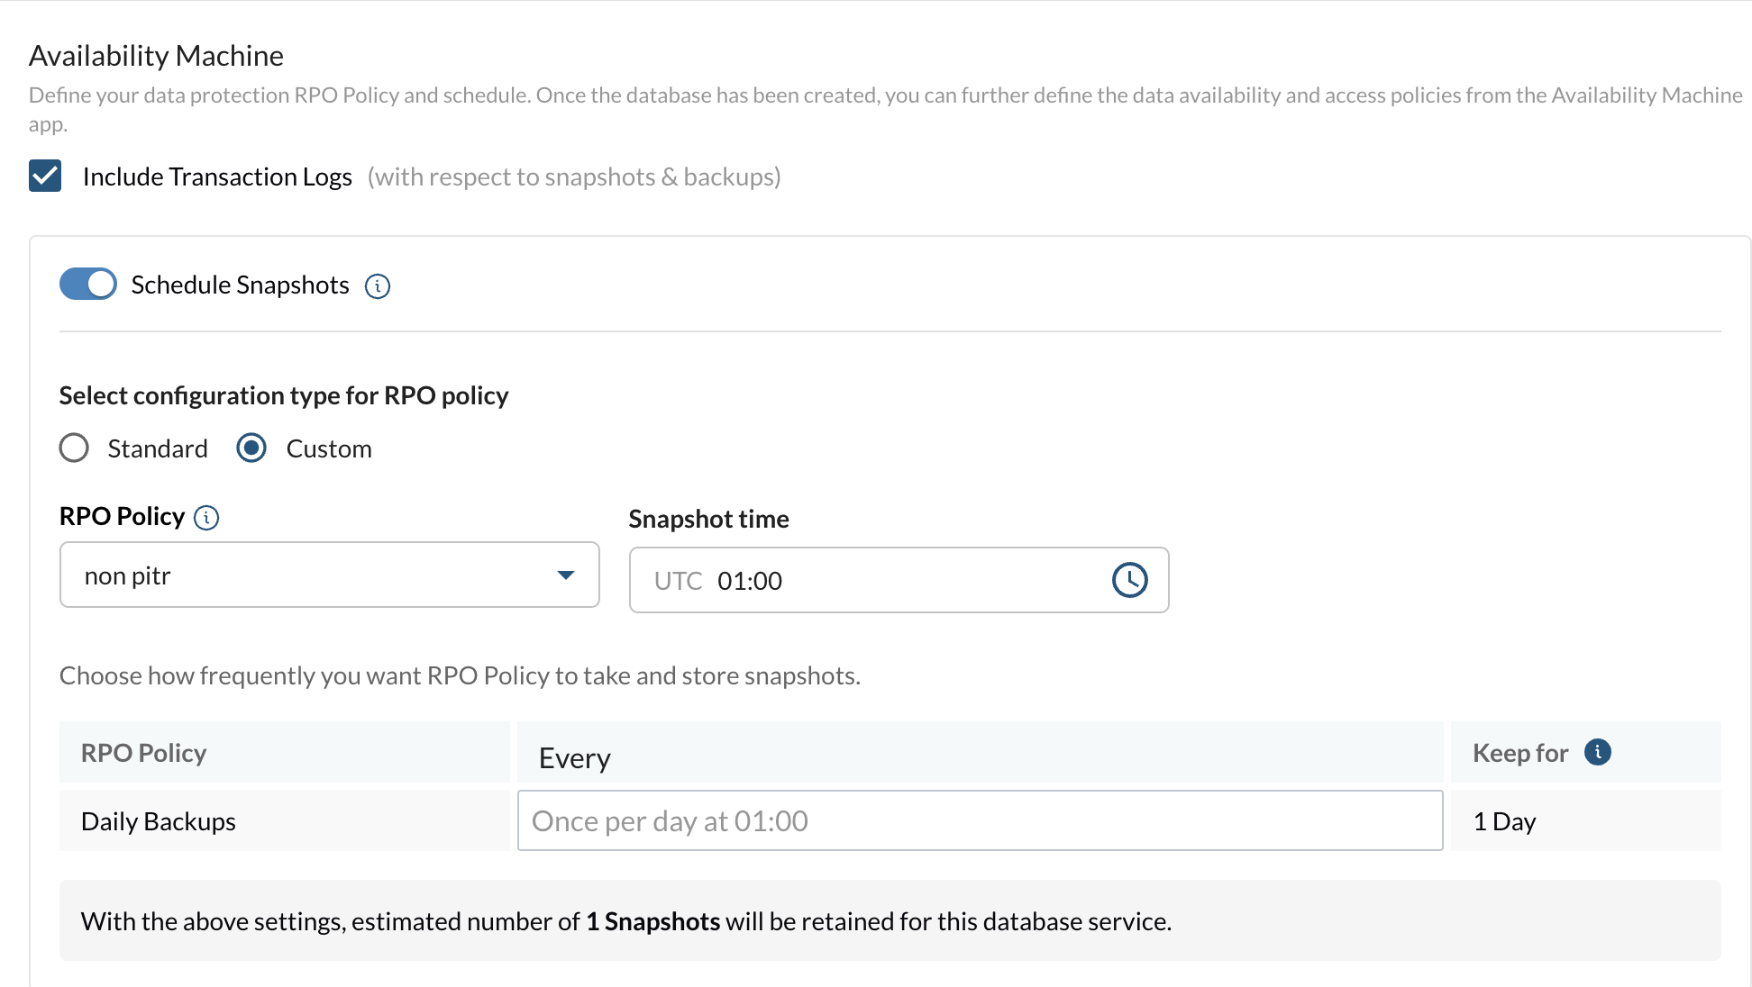
Task: Click RPO Policy table column header
Action: click(x=144, y=753)
